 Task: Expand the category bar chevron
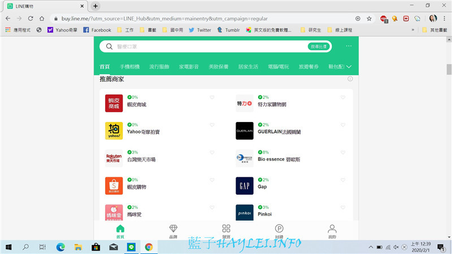pos(349,67)
